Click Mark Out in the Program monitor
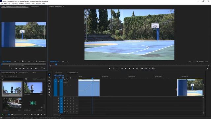 click(x=117, y=68)
